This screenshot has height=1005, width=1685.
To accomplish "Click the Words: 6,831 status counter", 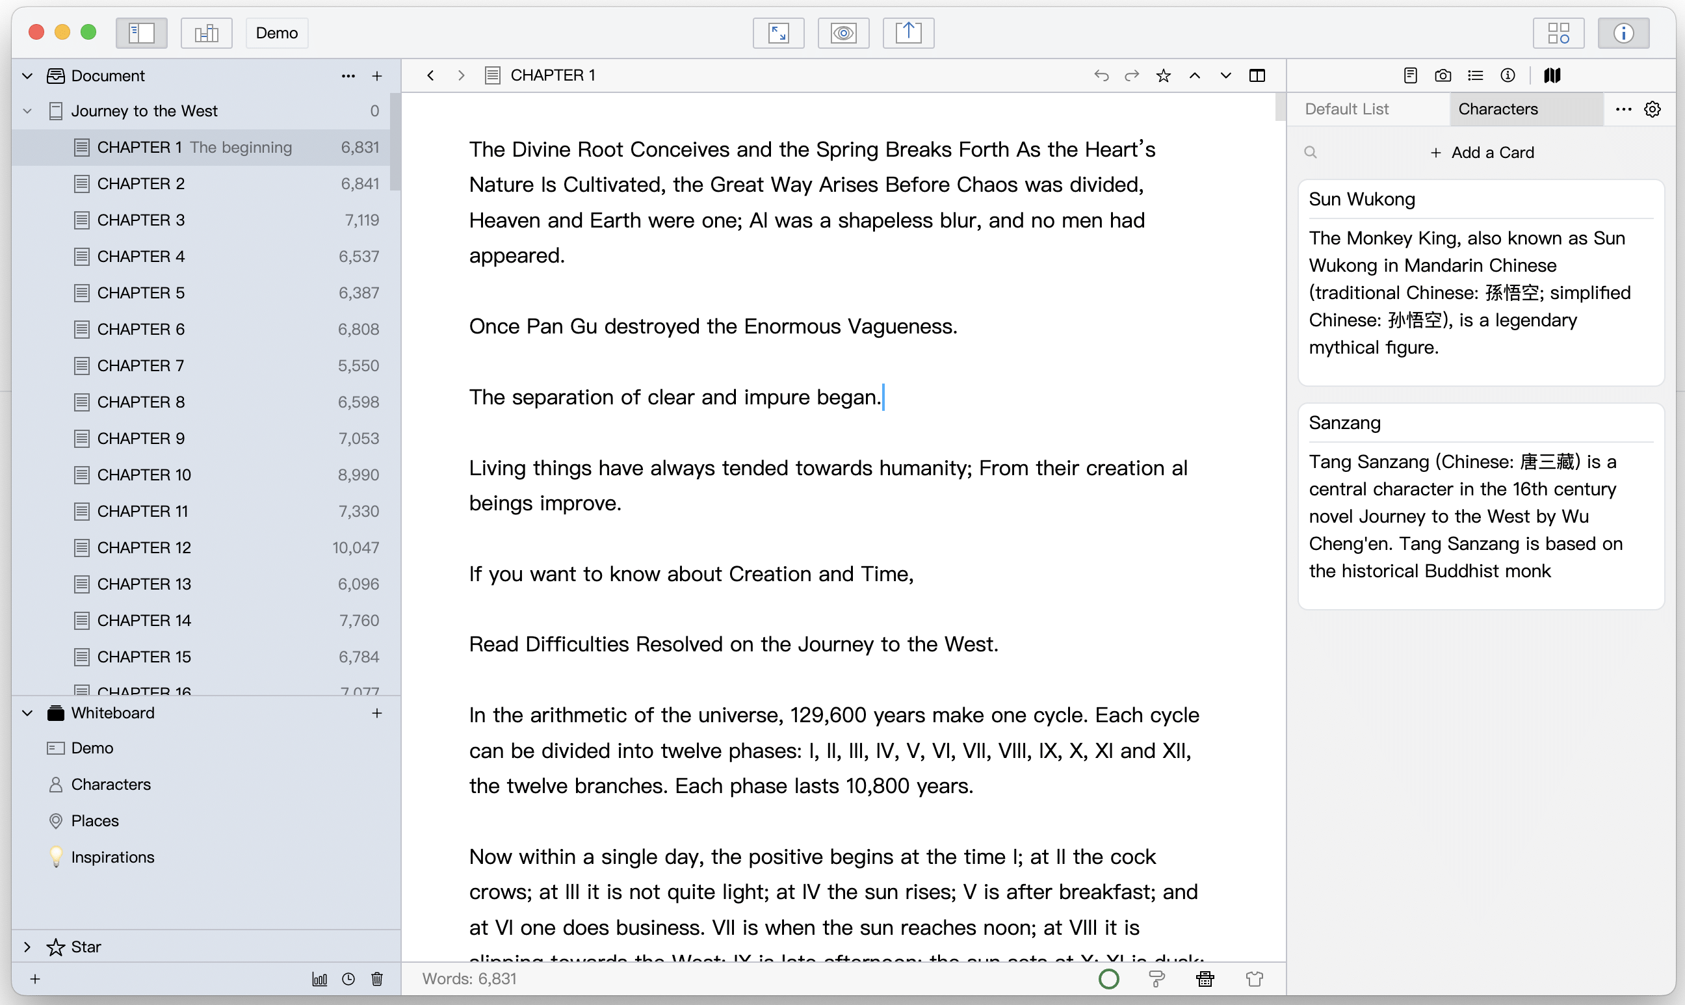I will point(469,978).
